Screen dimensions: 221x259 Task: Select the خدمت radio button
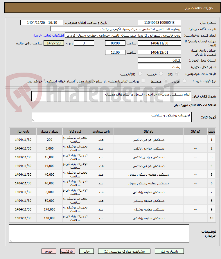point(161,74)
